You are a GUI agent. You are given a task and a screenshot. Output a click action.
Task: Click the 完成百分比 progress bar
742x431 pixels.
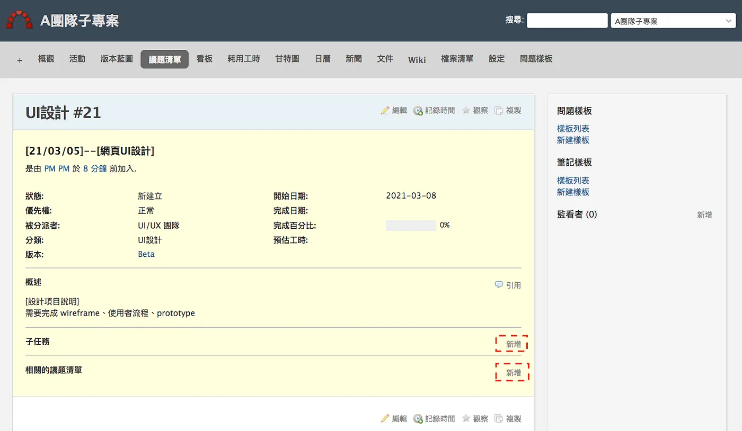(411, 226)
